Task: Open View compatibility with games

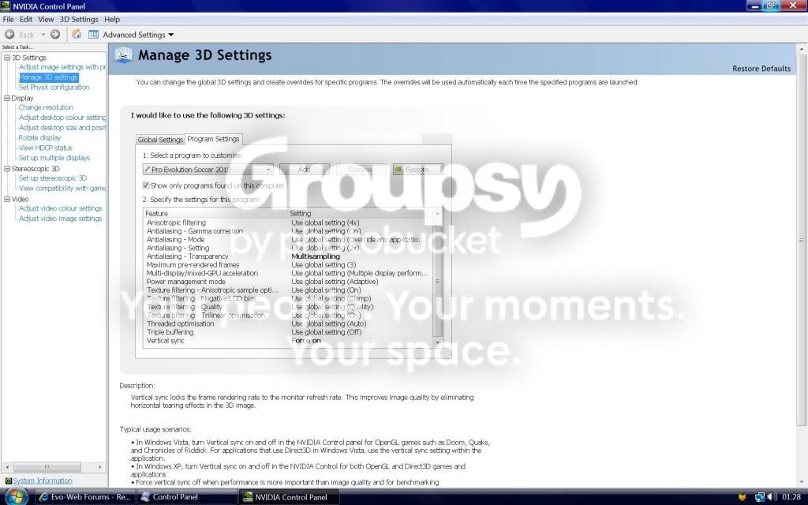Action: click(x=62, y=188)
